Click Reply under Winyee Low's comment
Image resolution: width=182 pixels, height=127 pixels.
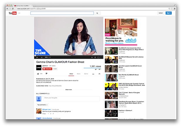(44, 114)
